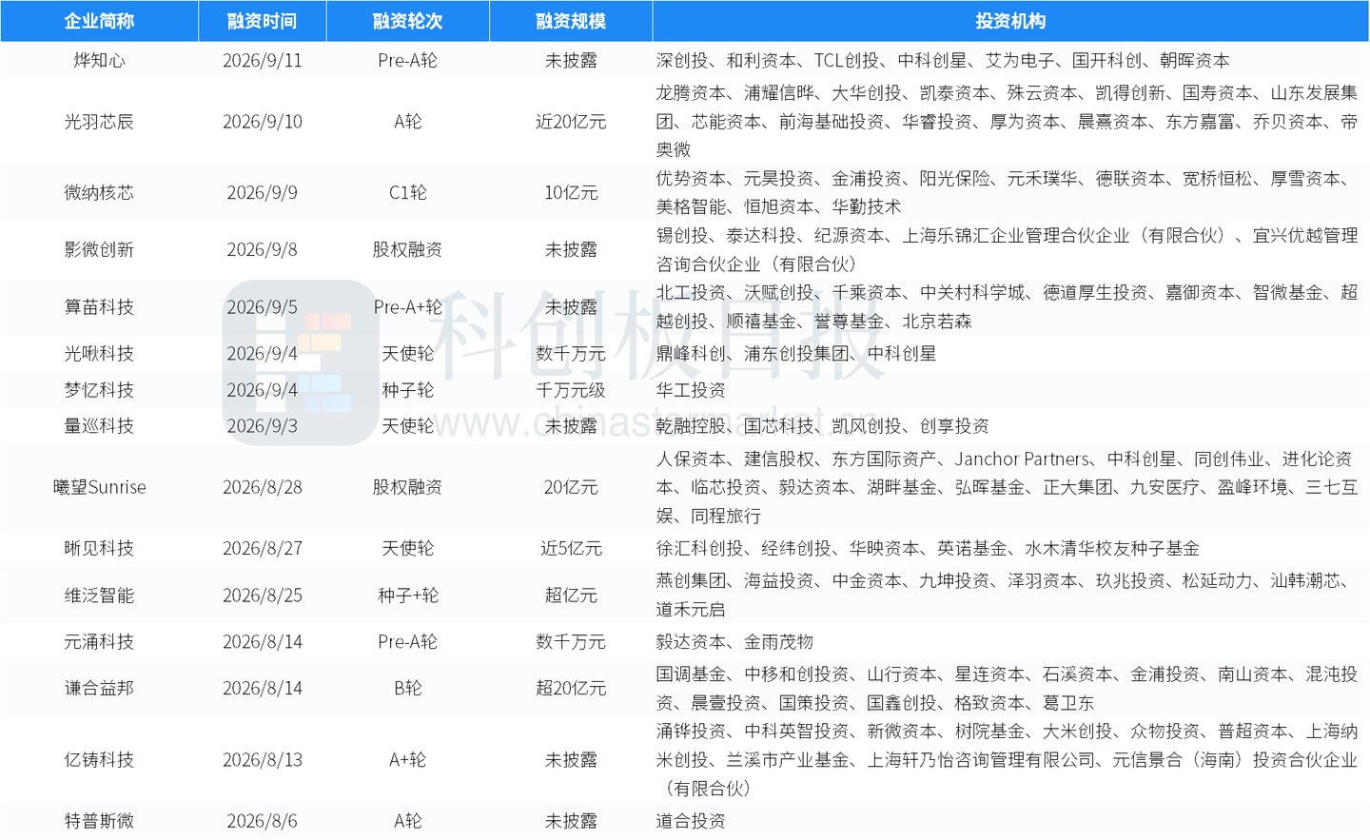
Task: Click the 融资时间 column header
Action: [263, 21]
